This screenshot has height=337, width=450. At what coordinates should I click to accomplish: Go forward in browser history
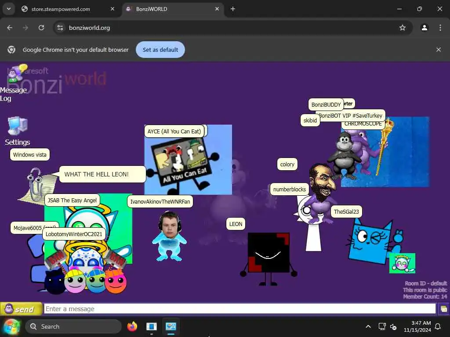(x=25, y=28)
